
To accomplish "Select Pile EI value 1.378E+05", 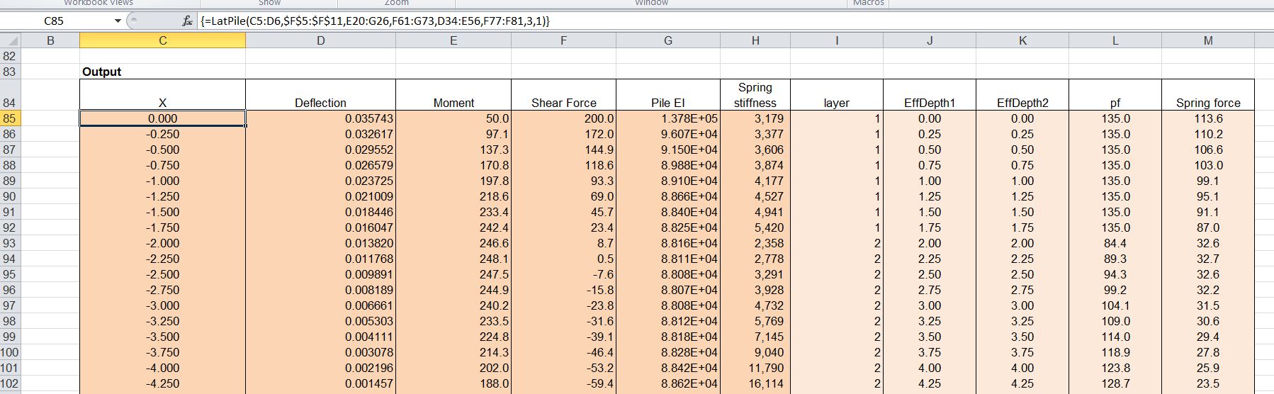I will pyautogui.click(x=667, y=118).
